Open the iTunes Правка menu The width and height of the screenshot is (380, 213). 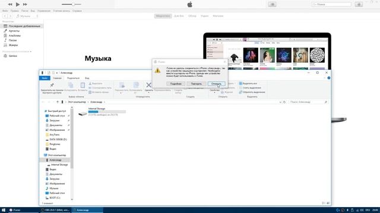pos(14,11)
